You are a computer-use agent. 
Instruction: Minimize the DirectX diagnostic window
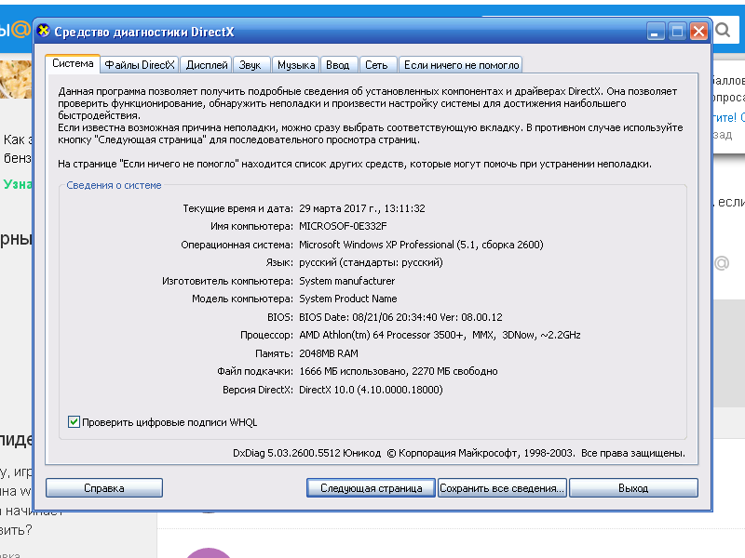[x=656, y=32]
